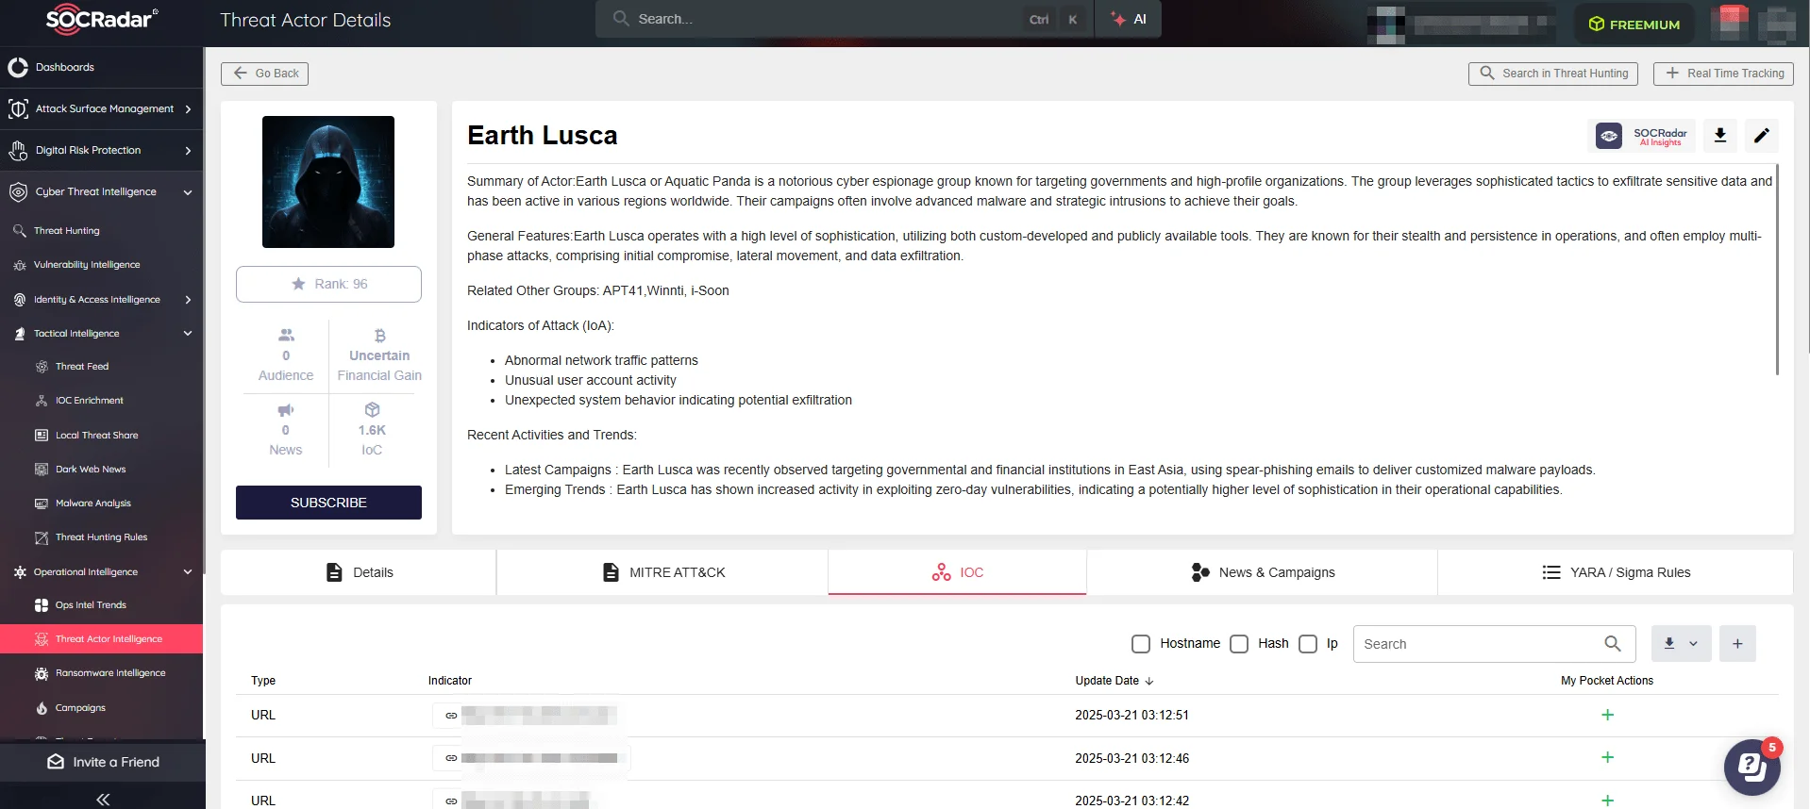Open the help chat widget
Screen dimensions: 1810x809
pyautogui.click(x=1751, y=767)
